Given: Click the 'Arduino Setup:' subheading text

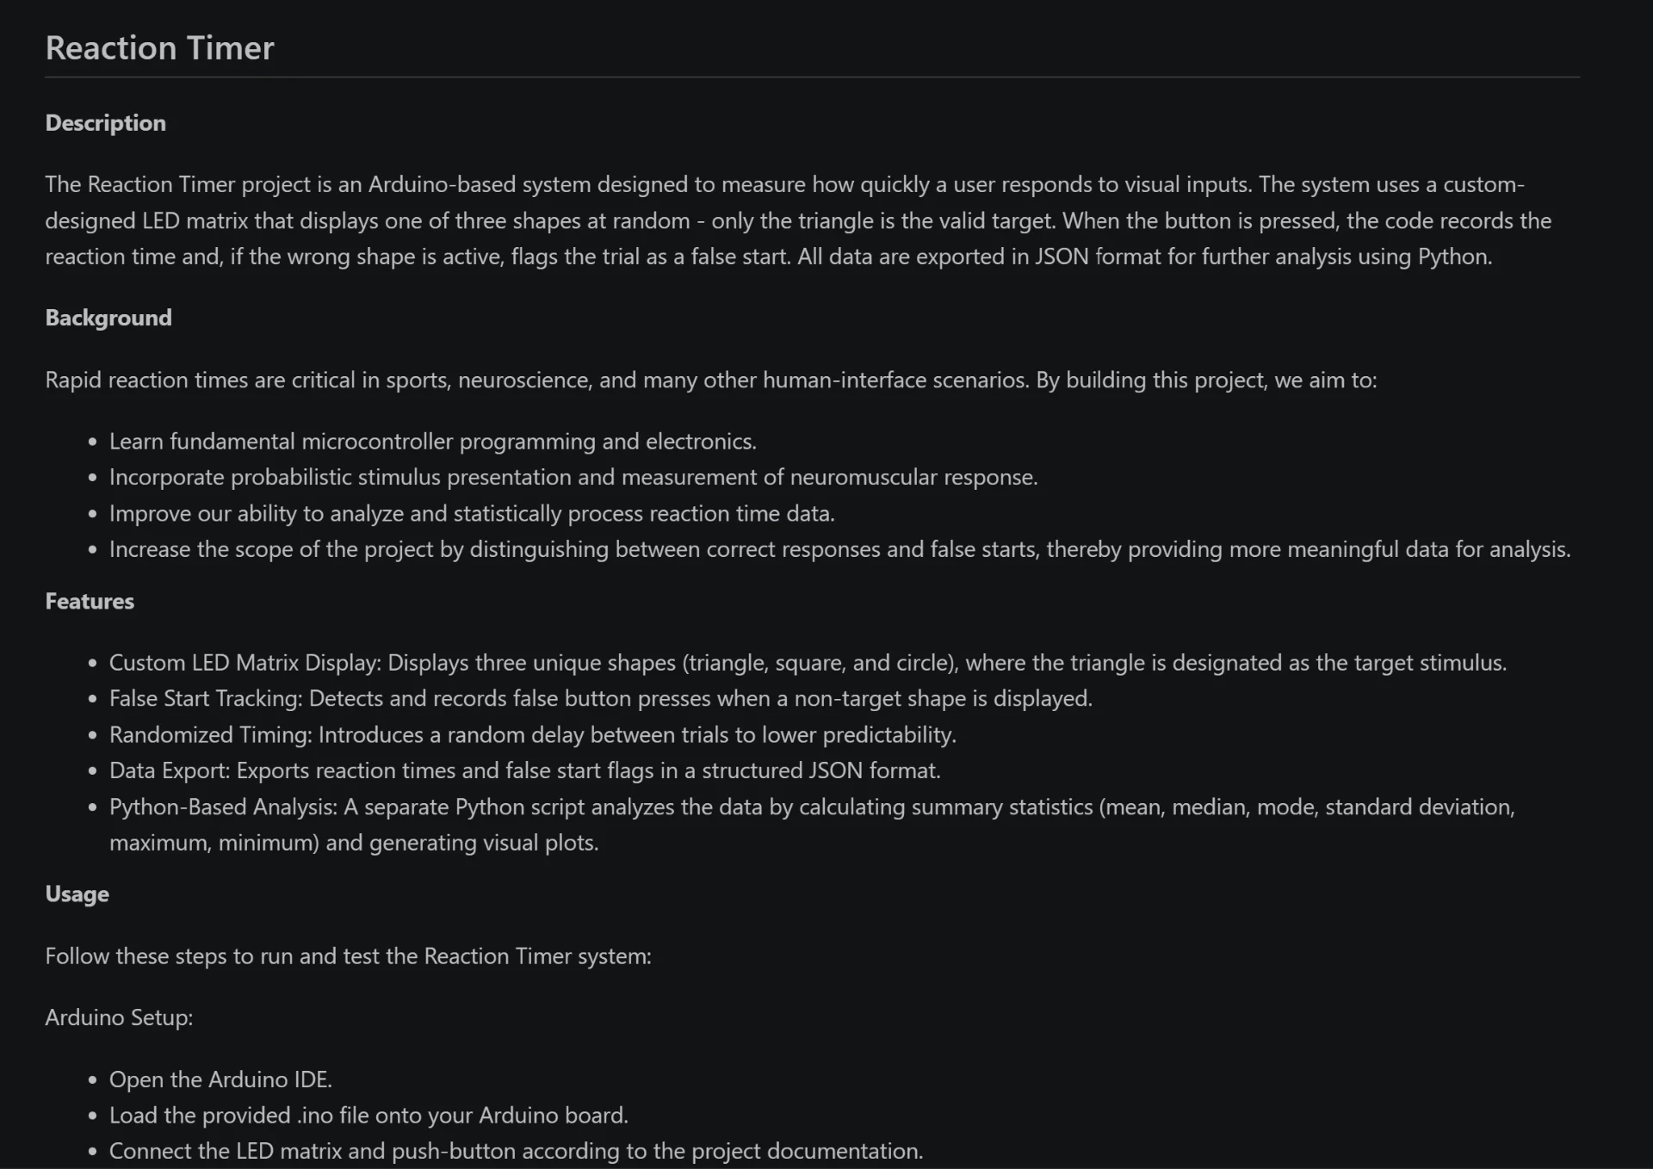Looking at the screenshot, I should (119, 1017).
